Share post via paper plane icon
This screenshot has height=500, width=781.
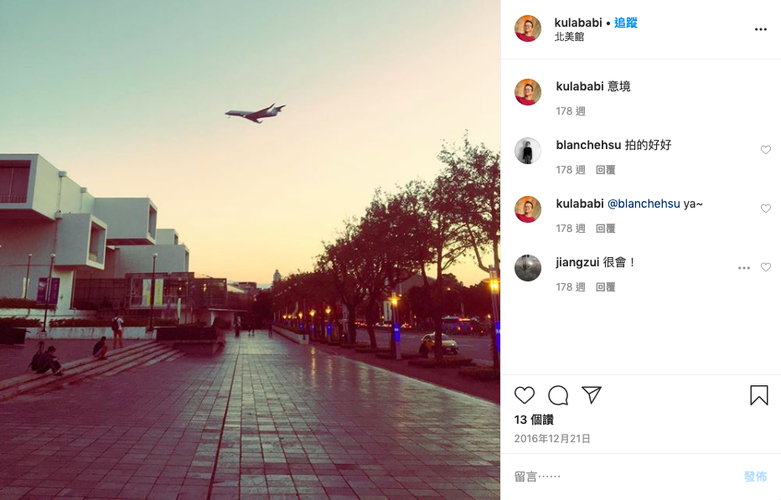coord(592,395)
